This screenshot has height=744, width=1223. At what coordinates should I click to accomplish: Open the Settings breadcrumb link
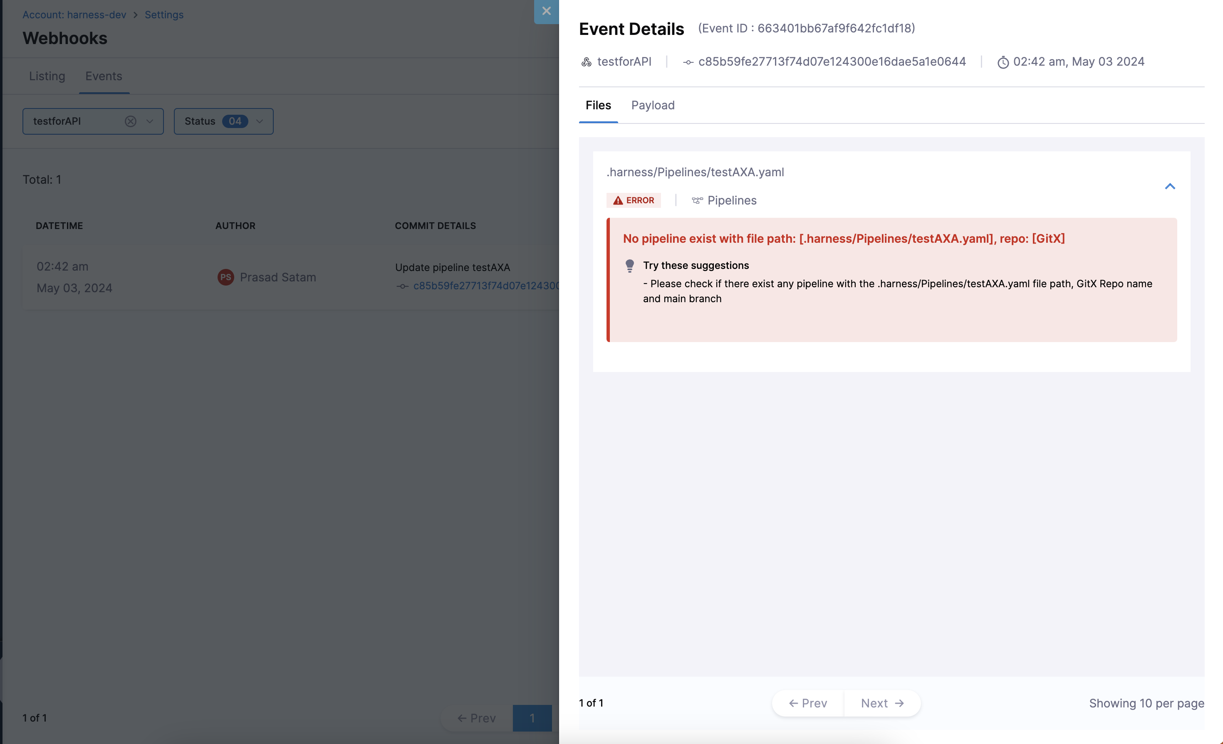click(x=164, y=15)
